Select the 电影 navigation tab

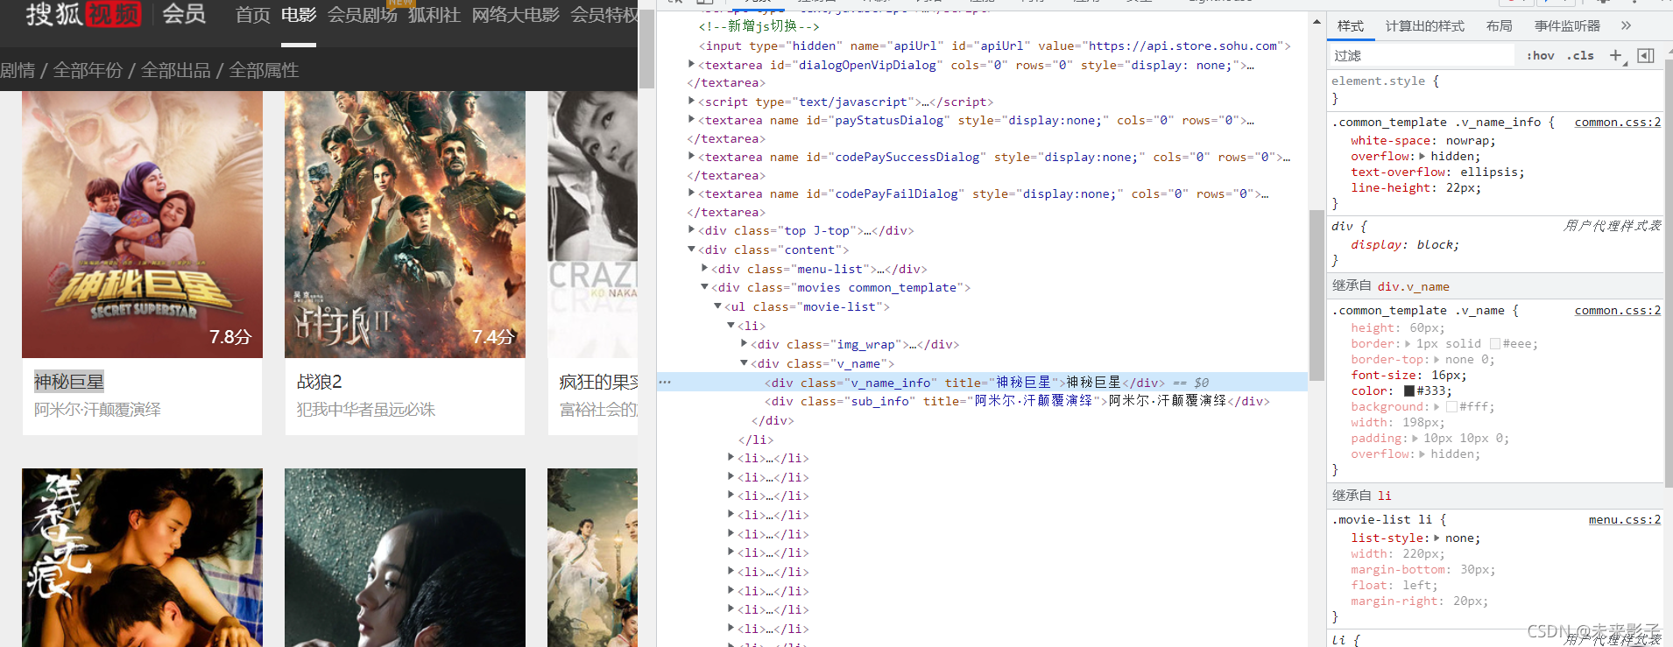pyautogui.click(x=299, y=15)
